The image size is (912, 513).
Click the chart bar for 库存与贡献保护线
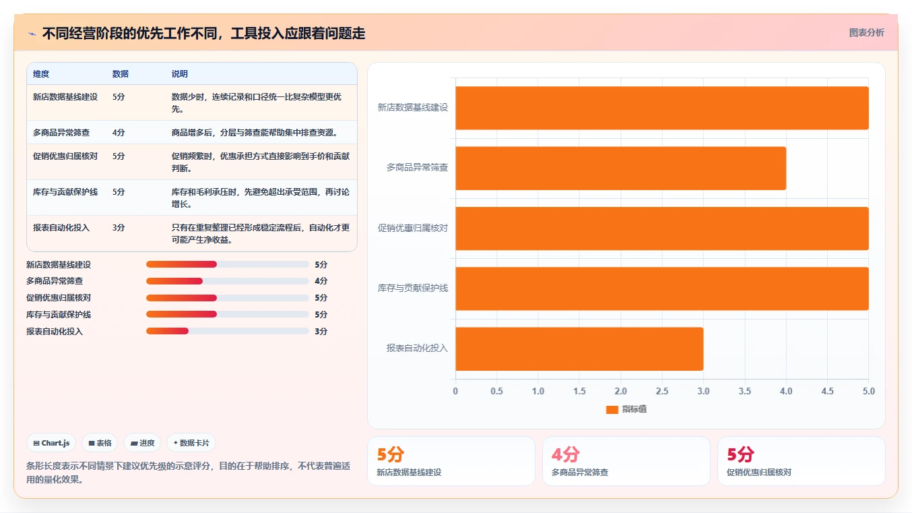(x=662, y=289)
